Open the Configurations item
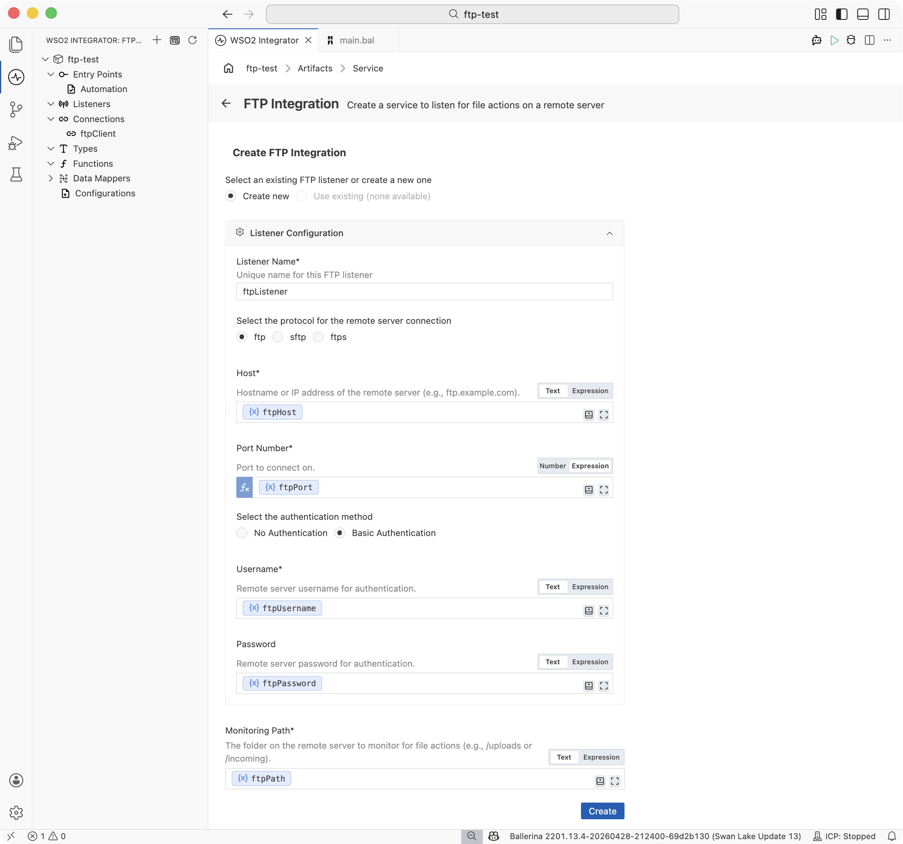 click(105, 194)
